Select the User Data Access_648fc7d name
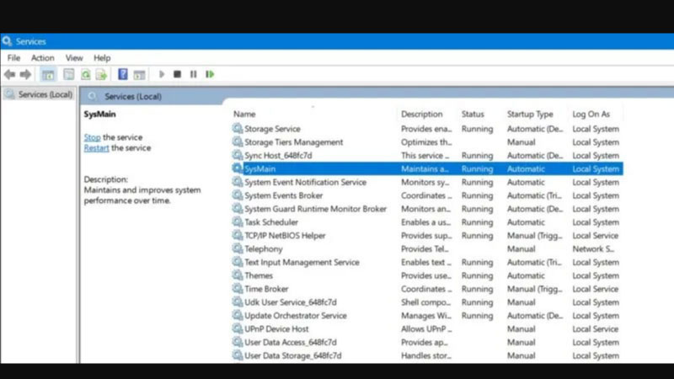The width and height of the screenshot is (674, 379). (291, 342)
